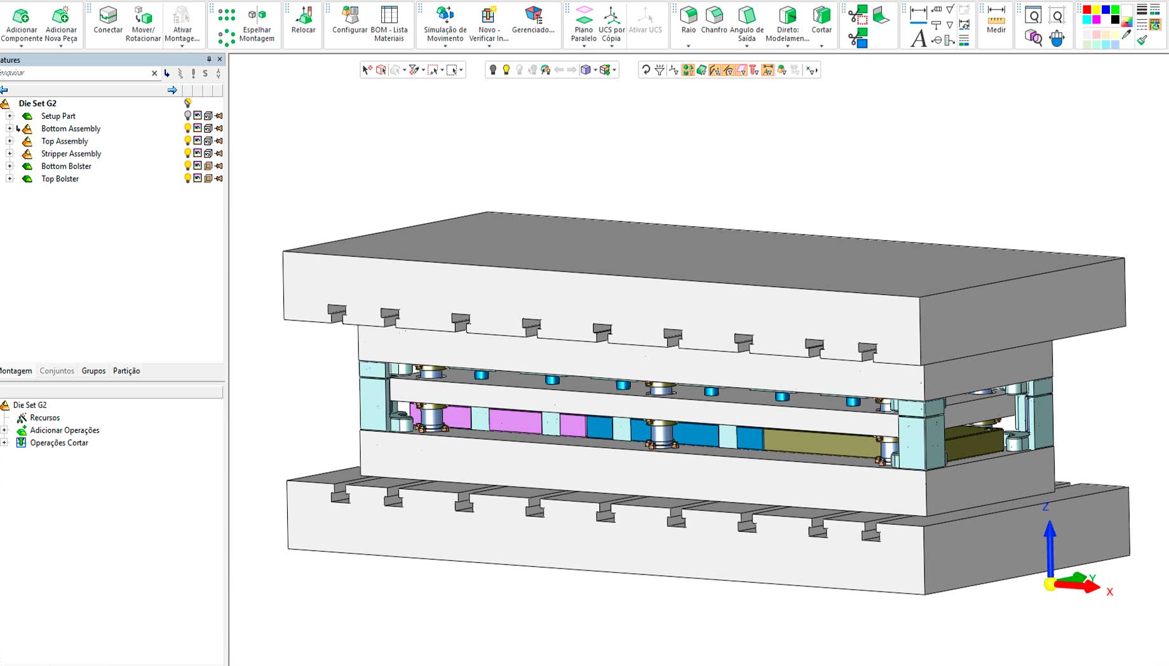Click the Medir measurement tool
Screen dimensions: 1169x666
tap(996, 20)
